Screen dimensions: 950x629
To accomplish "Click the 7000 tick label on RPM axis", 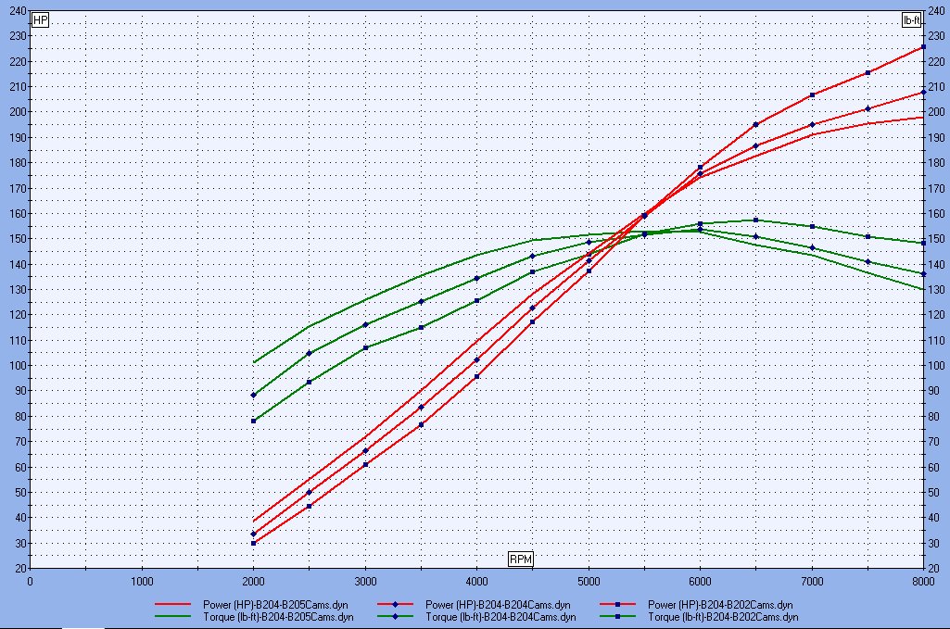I will [x=812, y=582].
